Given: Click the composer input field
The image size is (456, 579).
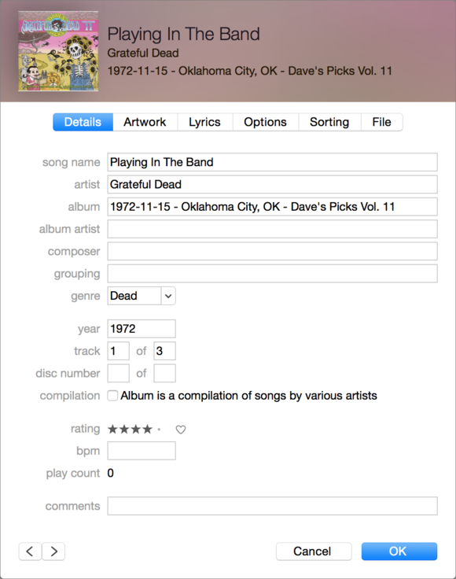Looking at the screenshot, I should tap(272, 251).
